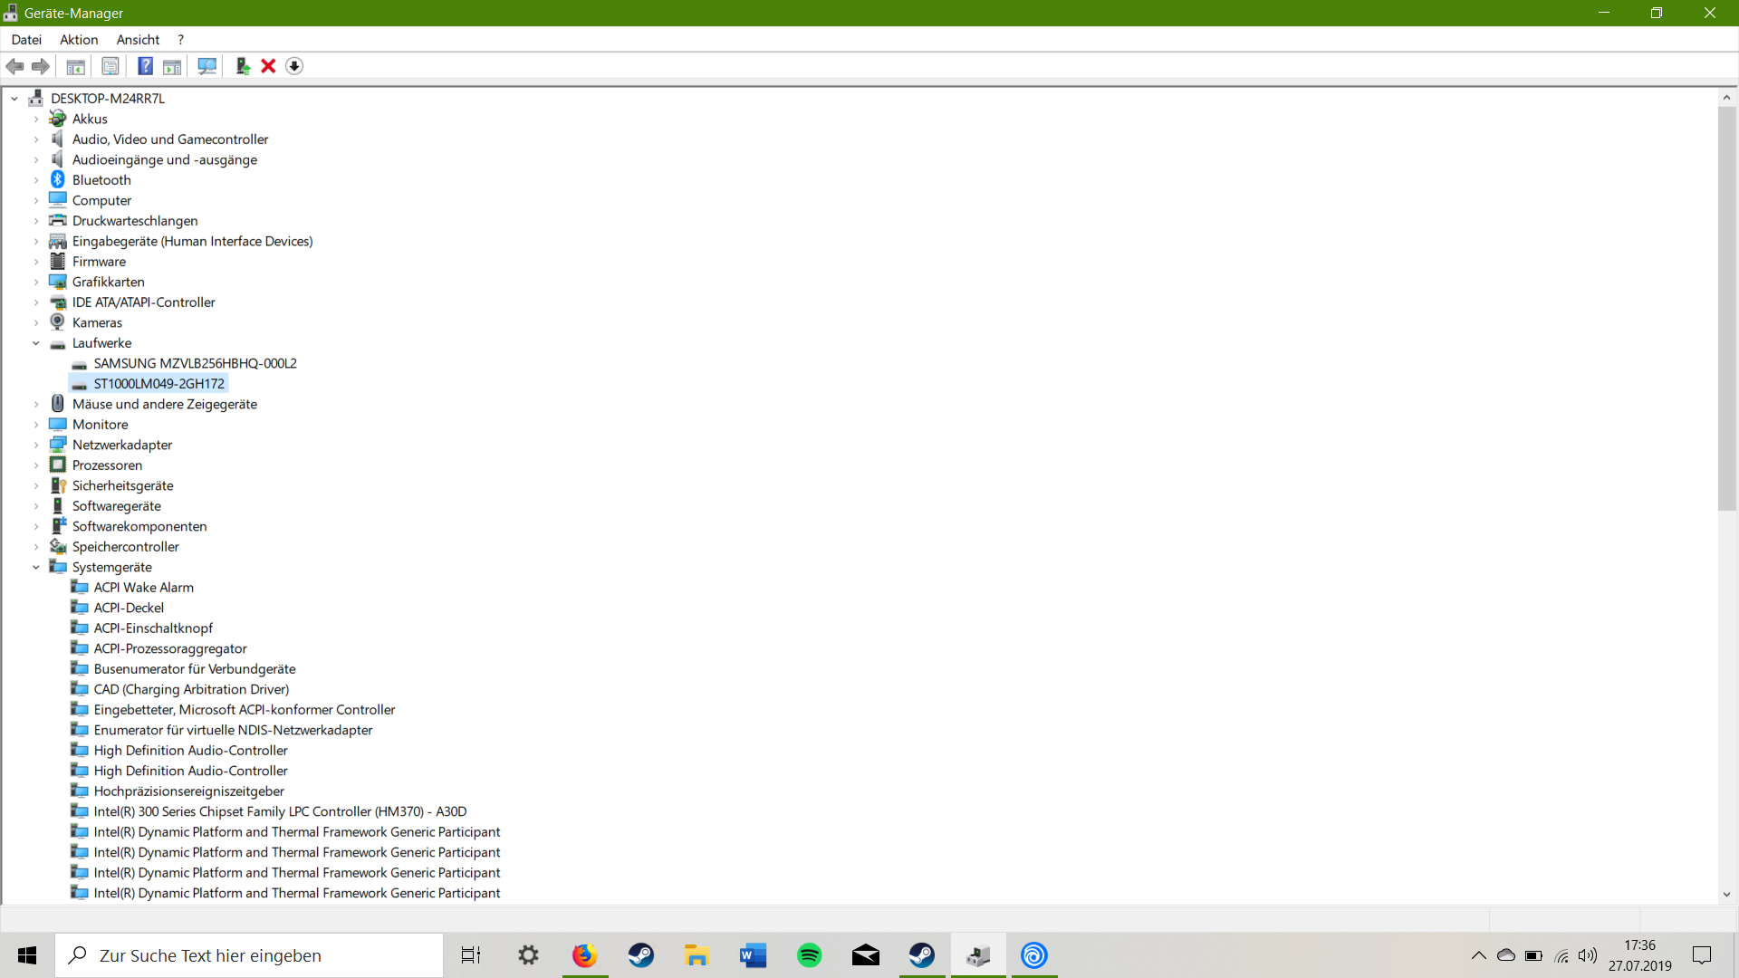Open the Aktion menu
The image size is (1739, 978).
click(79, 40)
